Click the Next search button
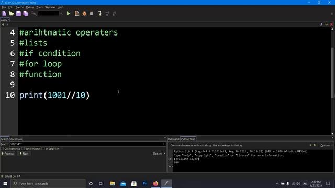This screenshot has height=188, width=335. click(x=24, y=154)
